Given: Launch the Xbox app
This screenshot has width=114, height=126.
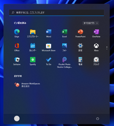Looking at the screenshot, I should tap(96, 47).
